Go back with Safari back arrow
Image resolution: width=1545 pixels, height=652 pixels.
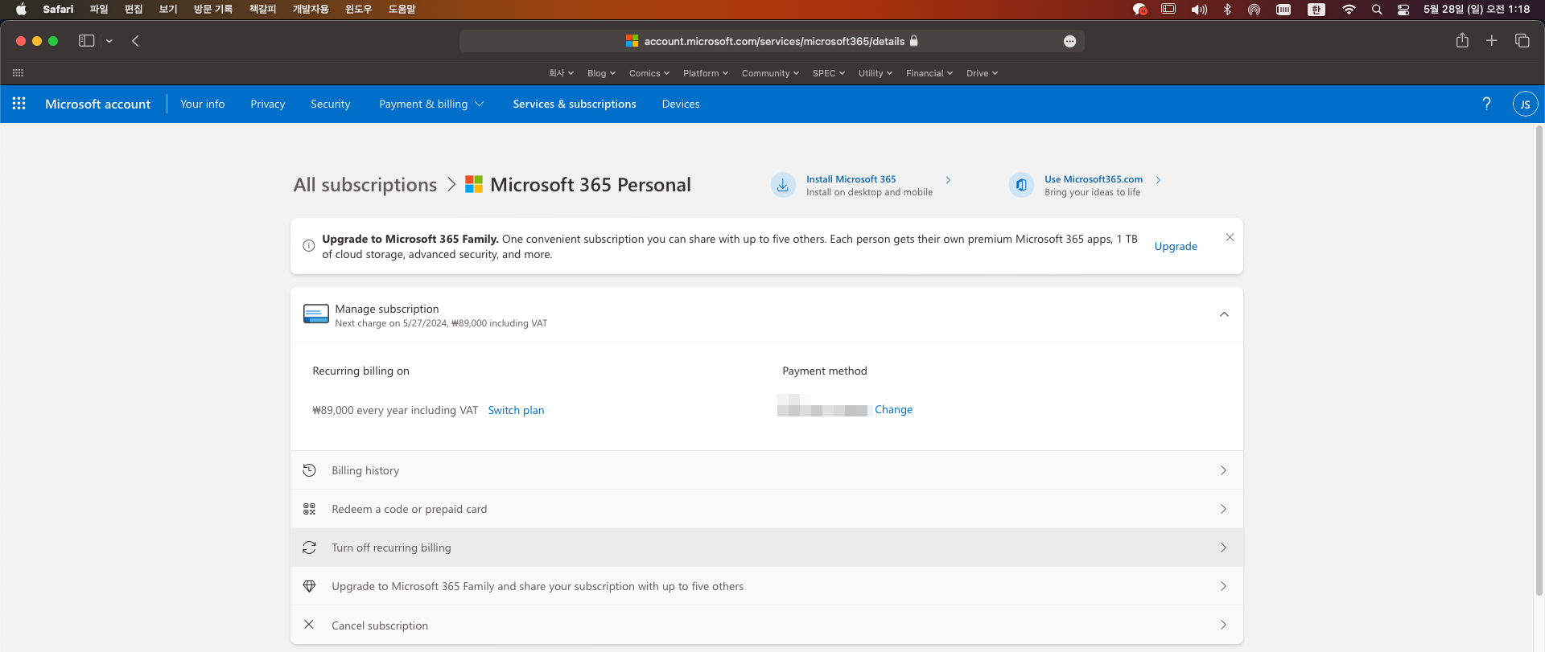tap(135, 41)
